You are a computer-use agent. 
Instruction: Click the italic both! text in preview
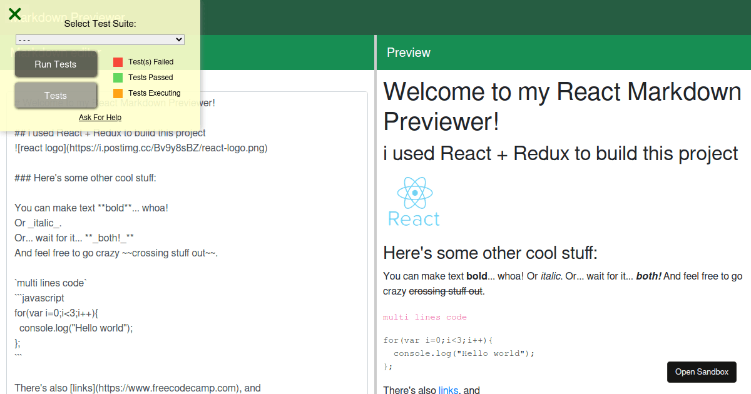(648, 276)
